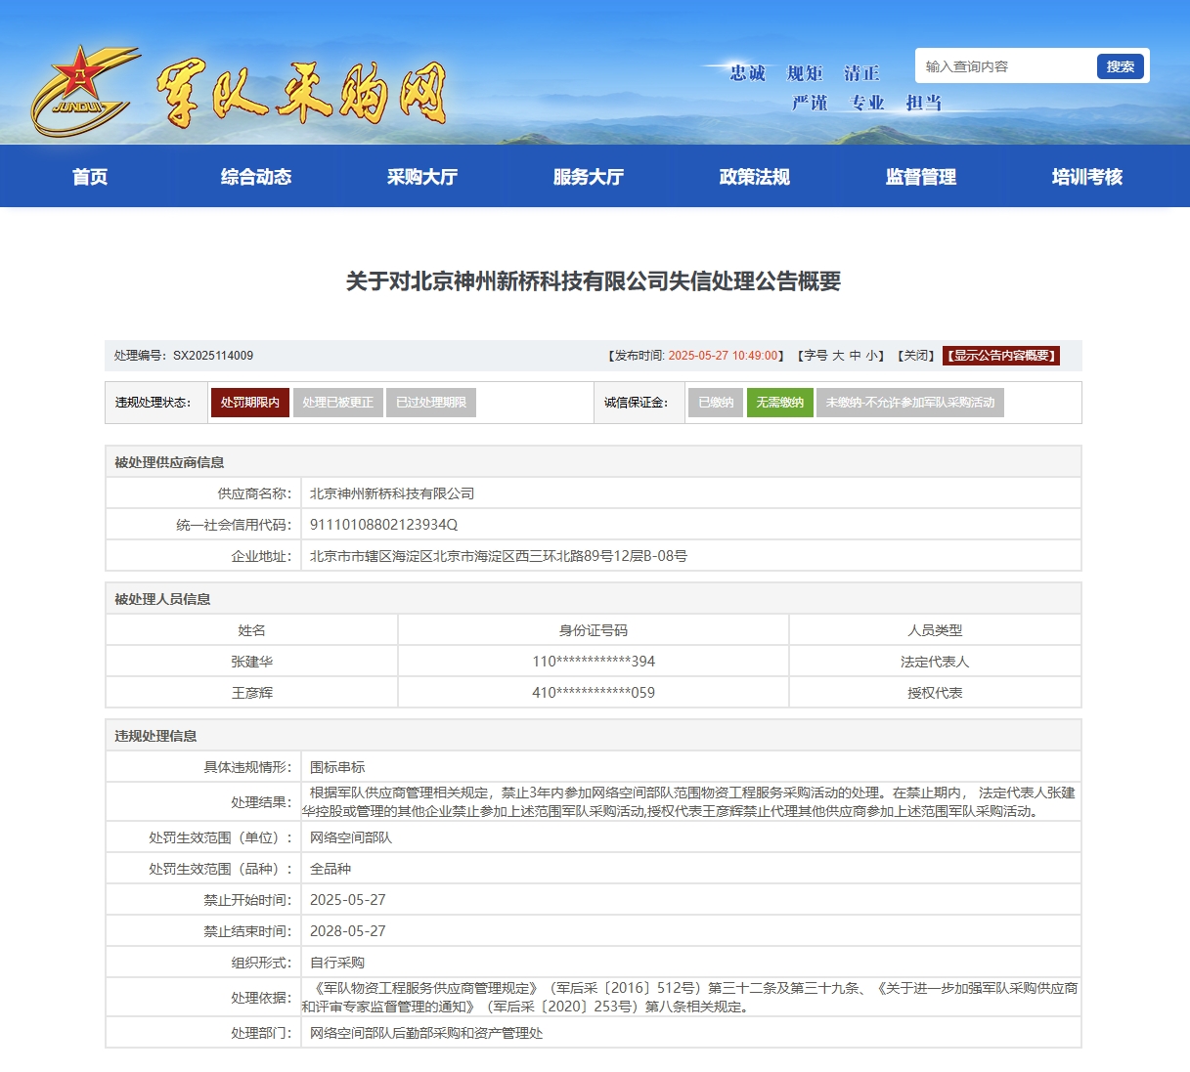
Task: Click the start date 2025-05-27
Action: (x=348, y=900)
